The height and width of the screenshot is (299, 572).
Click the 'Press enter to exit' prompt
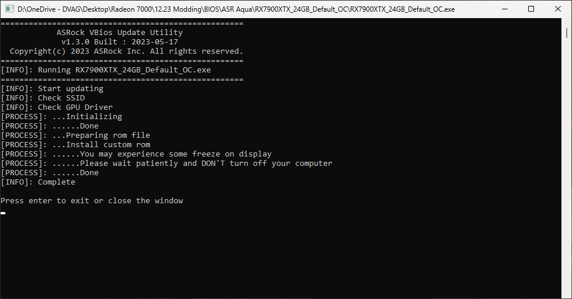[92, 201]
